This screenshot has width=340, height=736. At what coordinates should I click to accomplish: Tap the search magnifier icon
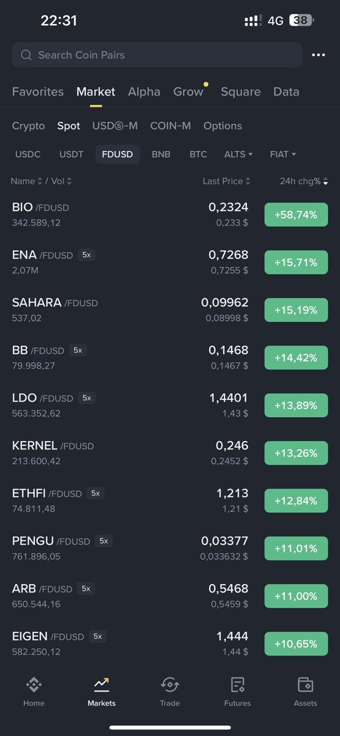(26, 55)
